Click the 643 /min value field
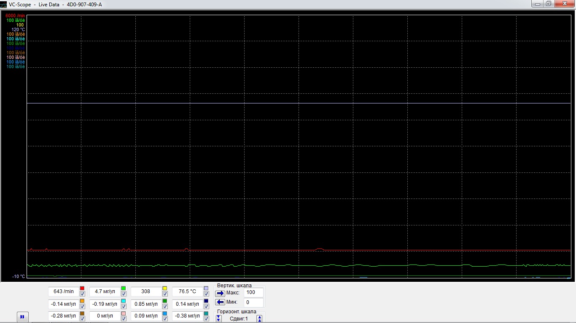The image size is (576, 323). click(x=63, y=291)
